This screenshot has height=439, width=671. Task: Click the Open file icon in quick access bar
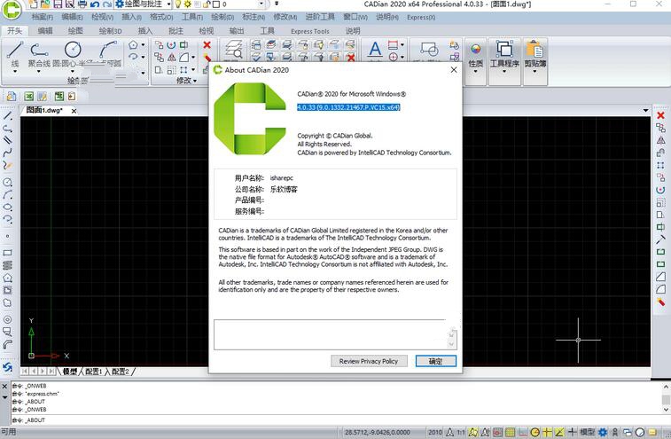coord(45,4)
